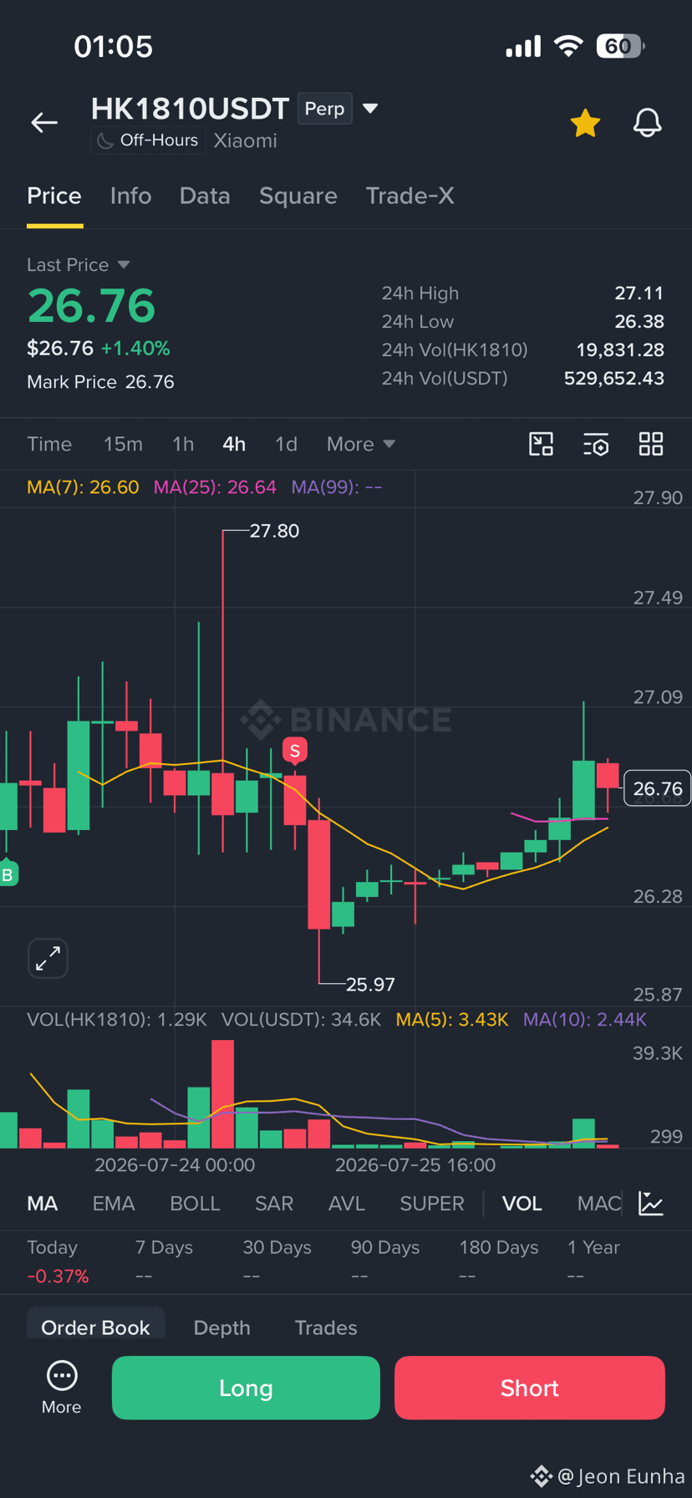Tap the VOL(HK1810): 1.29K readout

pyautogui.click(x=117, y=1020)
